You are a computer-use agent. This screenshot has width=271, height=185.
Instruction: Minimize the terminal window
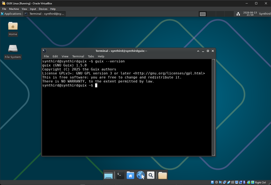[203, 51]
